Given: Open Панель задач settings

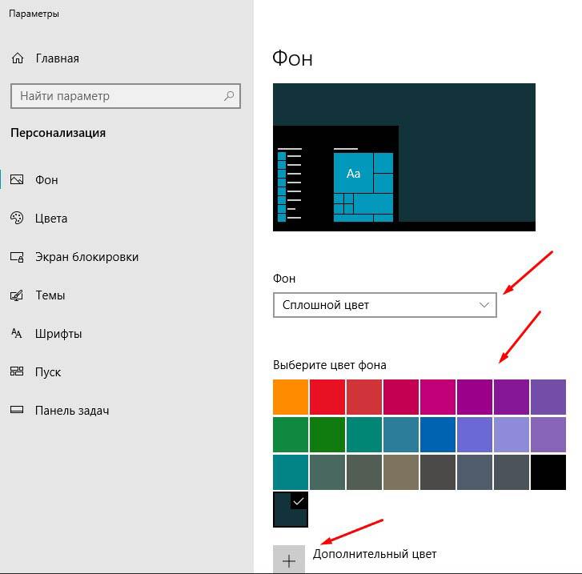Looking at the screenshot, I should coord(72,410).
